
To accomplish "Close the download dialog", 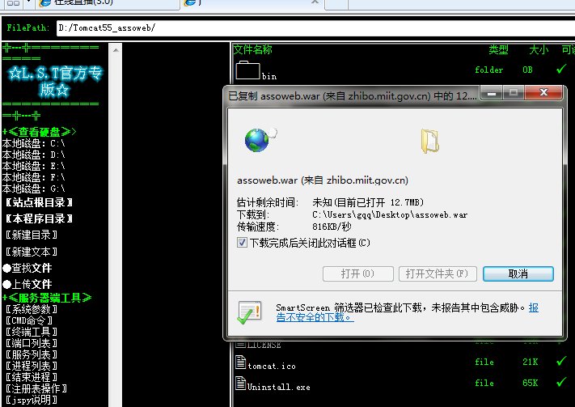I will (x=543, y=92).
